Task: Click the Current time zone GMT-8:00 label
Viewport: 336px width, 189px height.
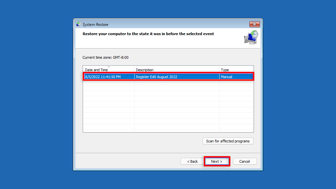Action: pyautogui.click(x=105, y=57)
